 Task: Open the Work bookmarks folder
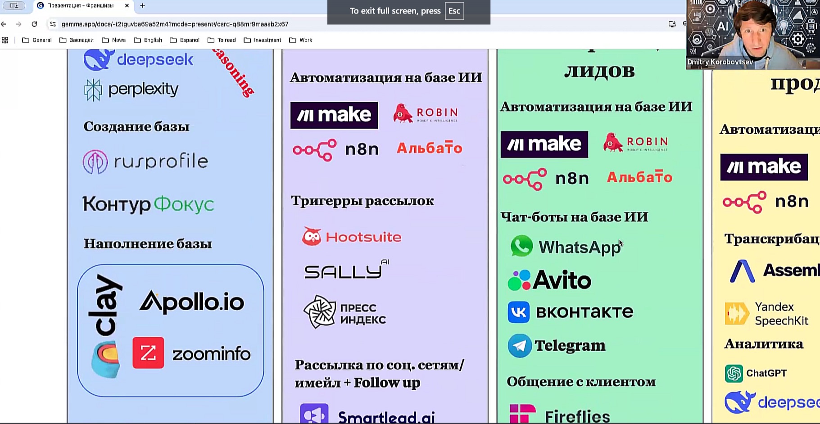tap(301, 40)
